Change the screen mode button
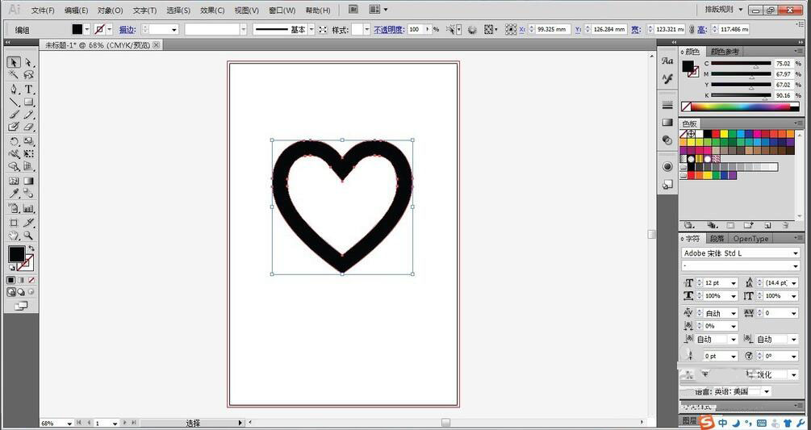811x430 pixels. click(21, 306)
